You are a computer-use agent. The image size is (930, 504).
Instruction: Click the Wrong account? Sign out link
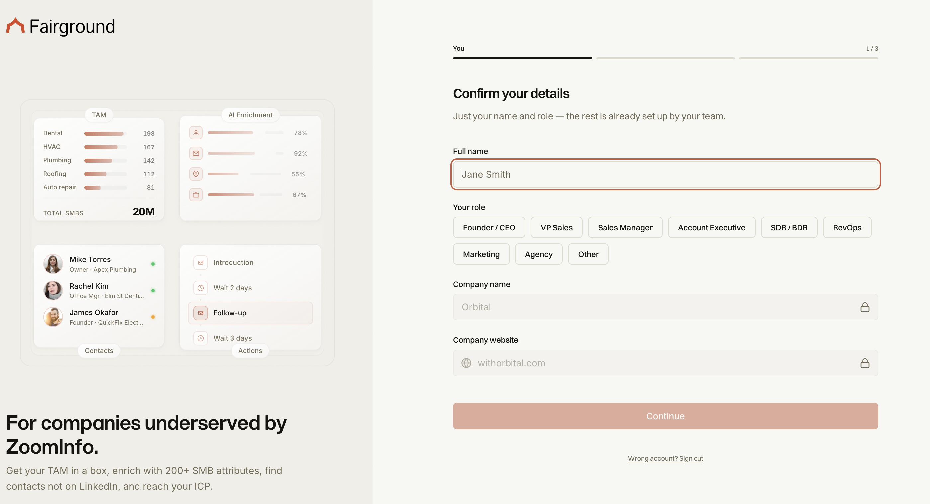(665, 458)
